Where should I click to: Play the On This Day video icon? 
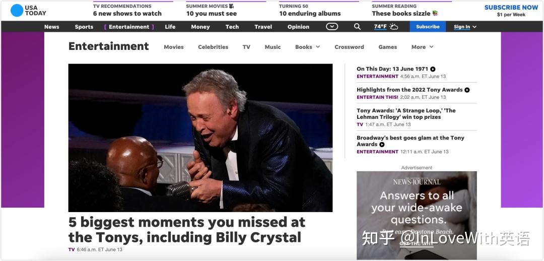433,69
